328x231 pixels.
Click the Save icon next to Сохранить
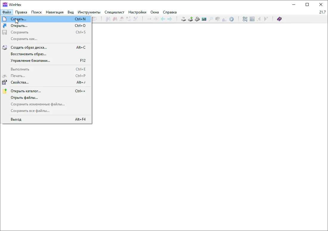point(4,32)
